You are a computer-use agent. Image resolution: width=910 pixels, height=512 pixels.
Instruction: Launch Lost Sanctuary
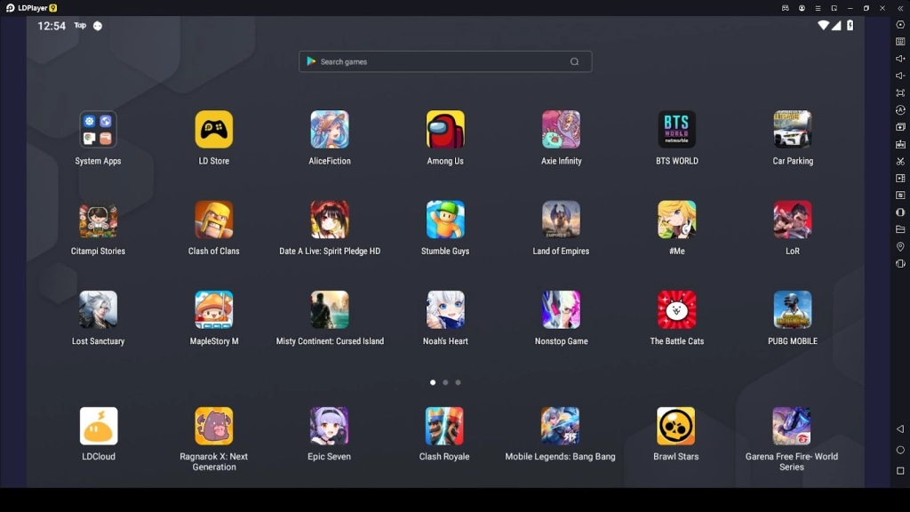tap(98, 309)
